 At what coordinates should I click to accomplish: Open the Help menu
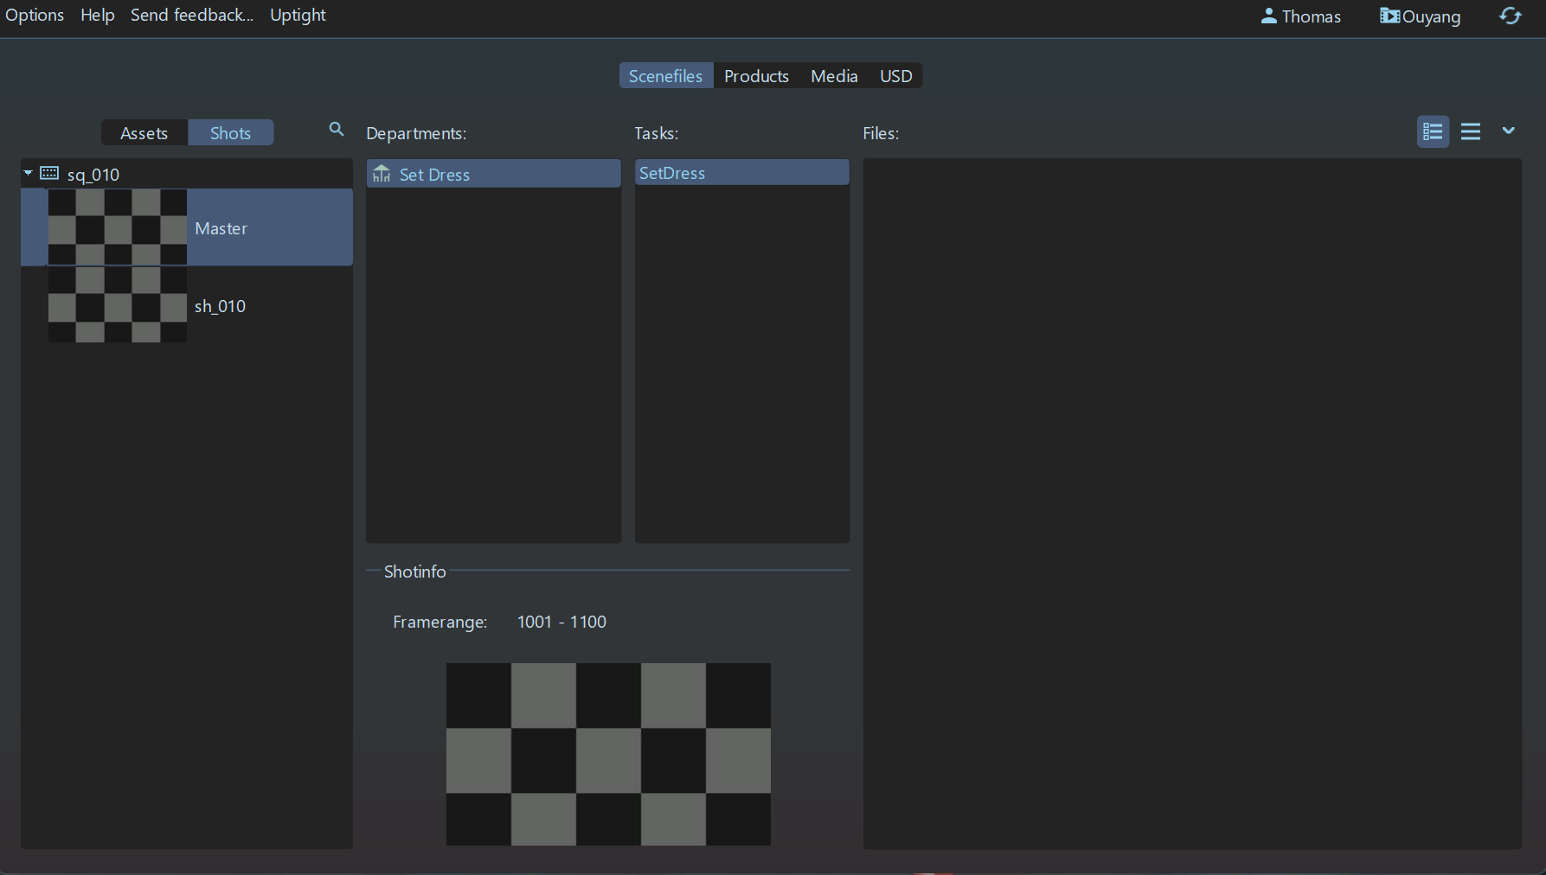[x=97, y=16]
